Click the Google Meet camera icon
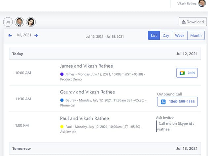 point(182,73)
